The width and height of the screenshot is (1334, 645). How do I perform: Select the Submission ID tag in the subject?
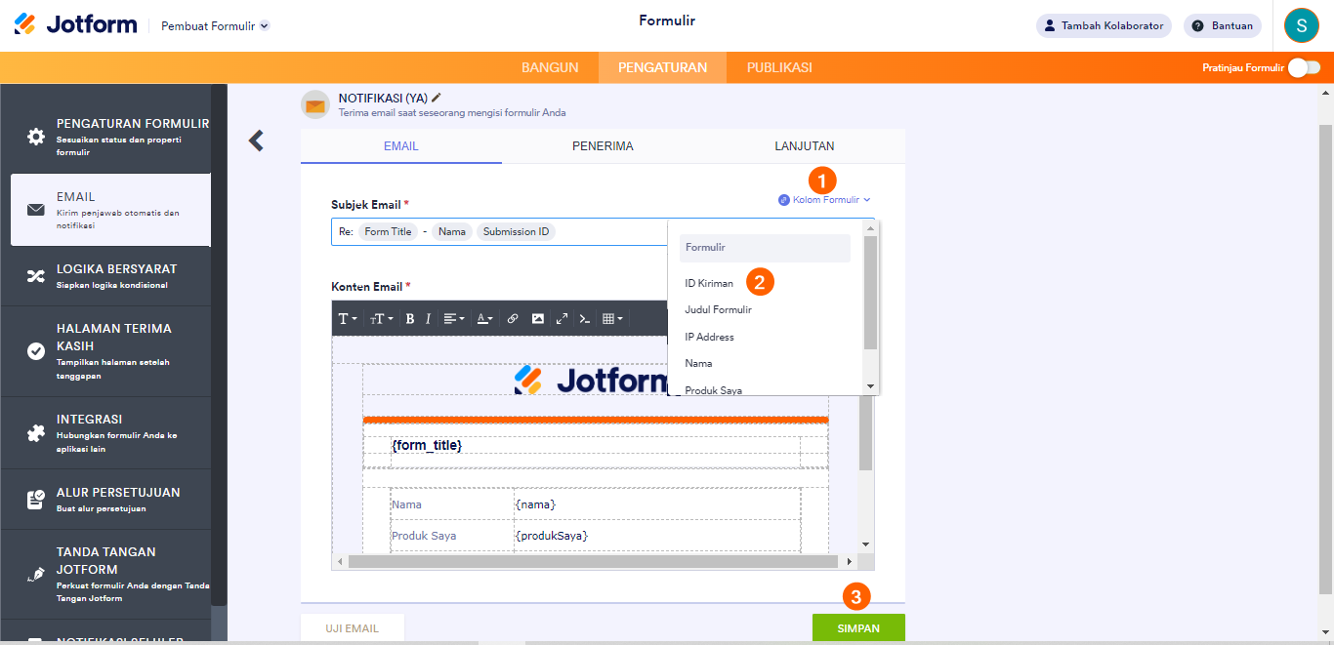516,231
